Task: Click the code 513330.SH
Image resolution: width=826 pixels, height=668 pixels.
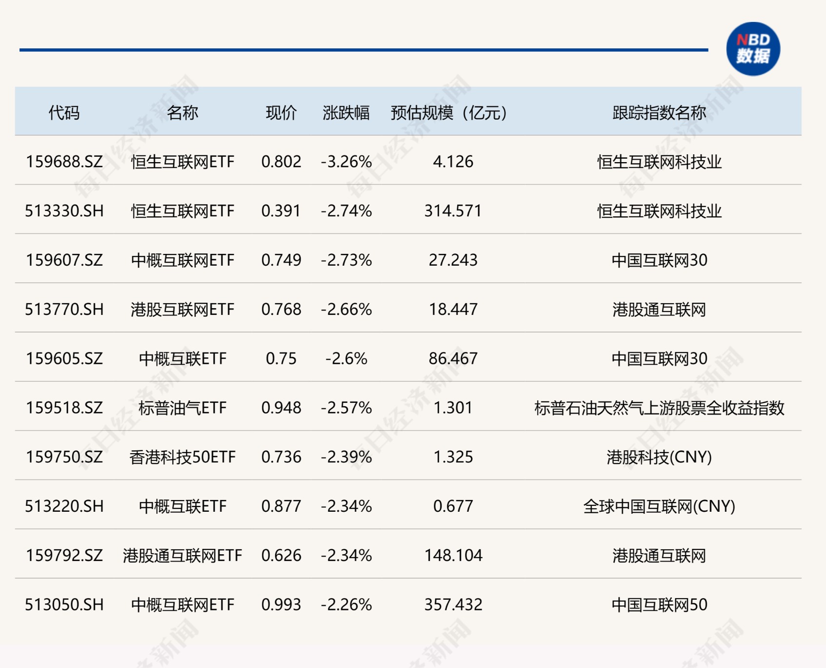Action: click(x=64, y=210)
